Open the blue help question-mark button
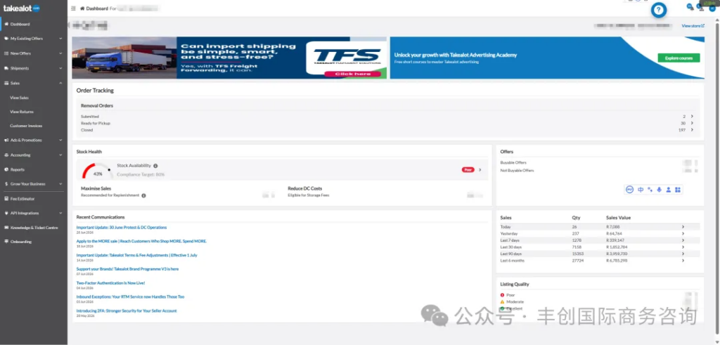Image resolution: width=720 pixels, height=345 pixels. click(x=659, y=10)
